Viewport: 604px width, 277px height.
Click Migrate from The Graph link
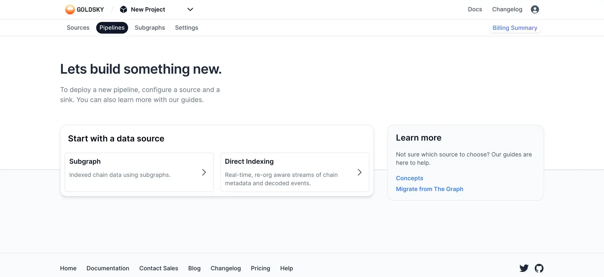pyautogui.click(x=429, y=189)
